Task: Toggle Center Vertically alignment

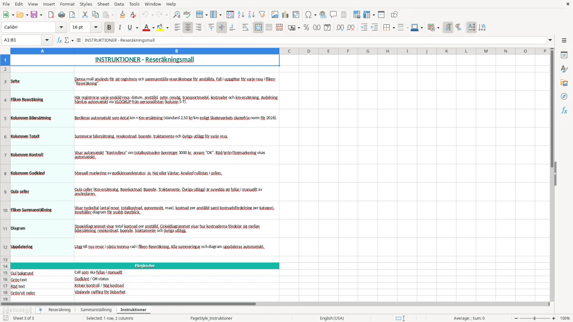Action: [222, 28]
